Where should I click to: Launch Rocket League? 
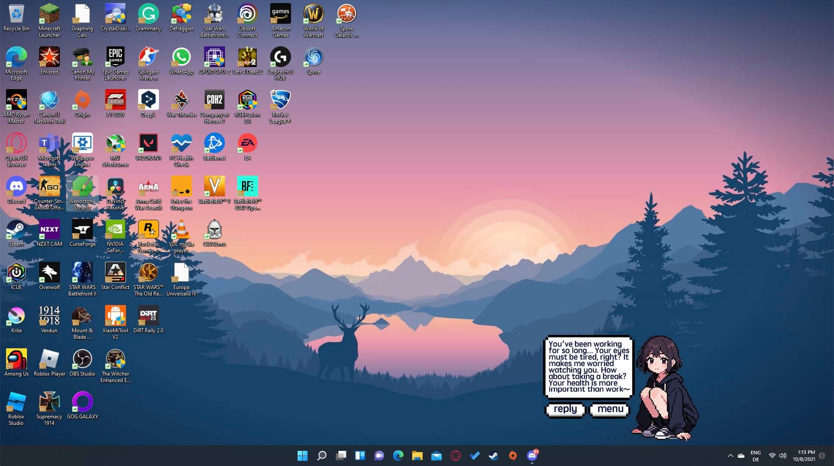[x=280, y=100]
